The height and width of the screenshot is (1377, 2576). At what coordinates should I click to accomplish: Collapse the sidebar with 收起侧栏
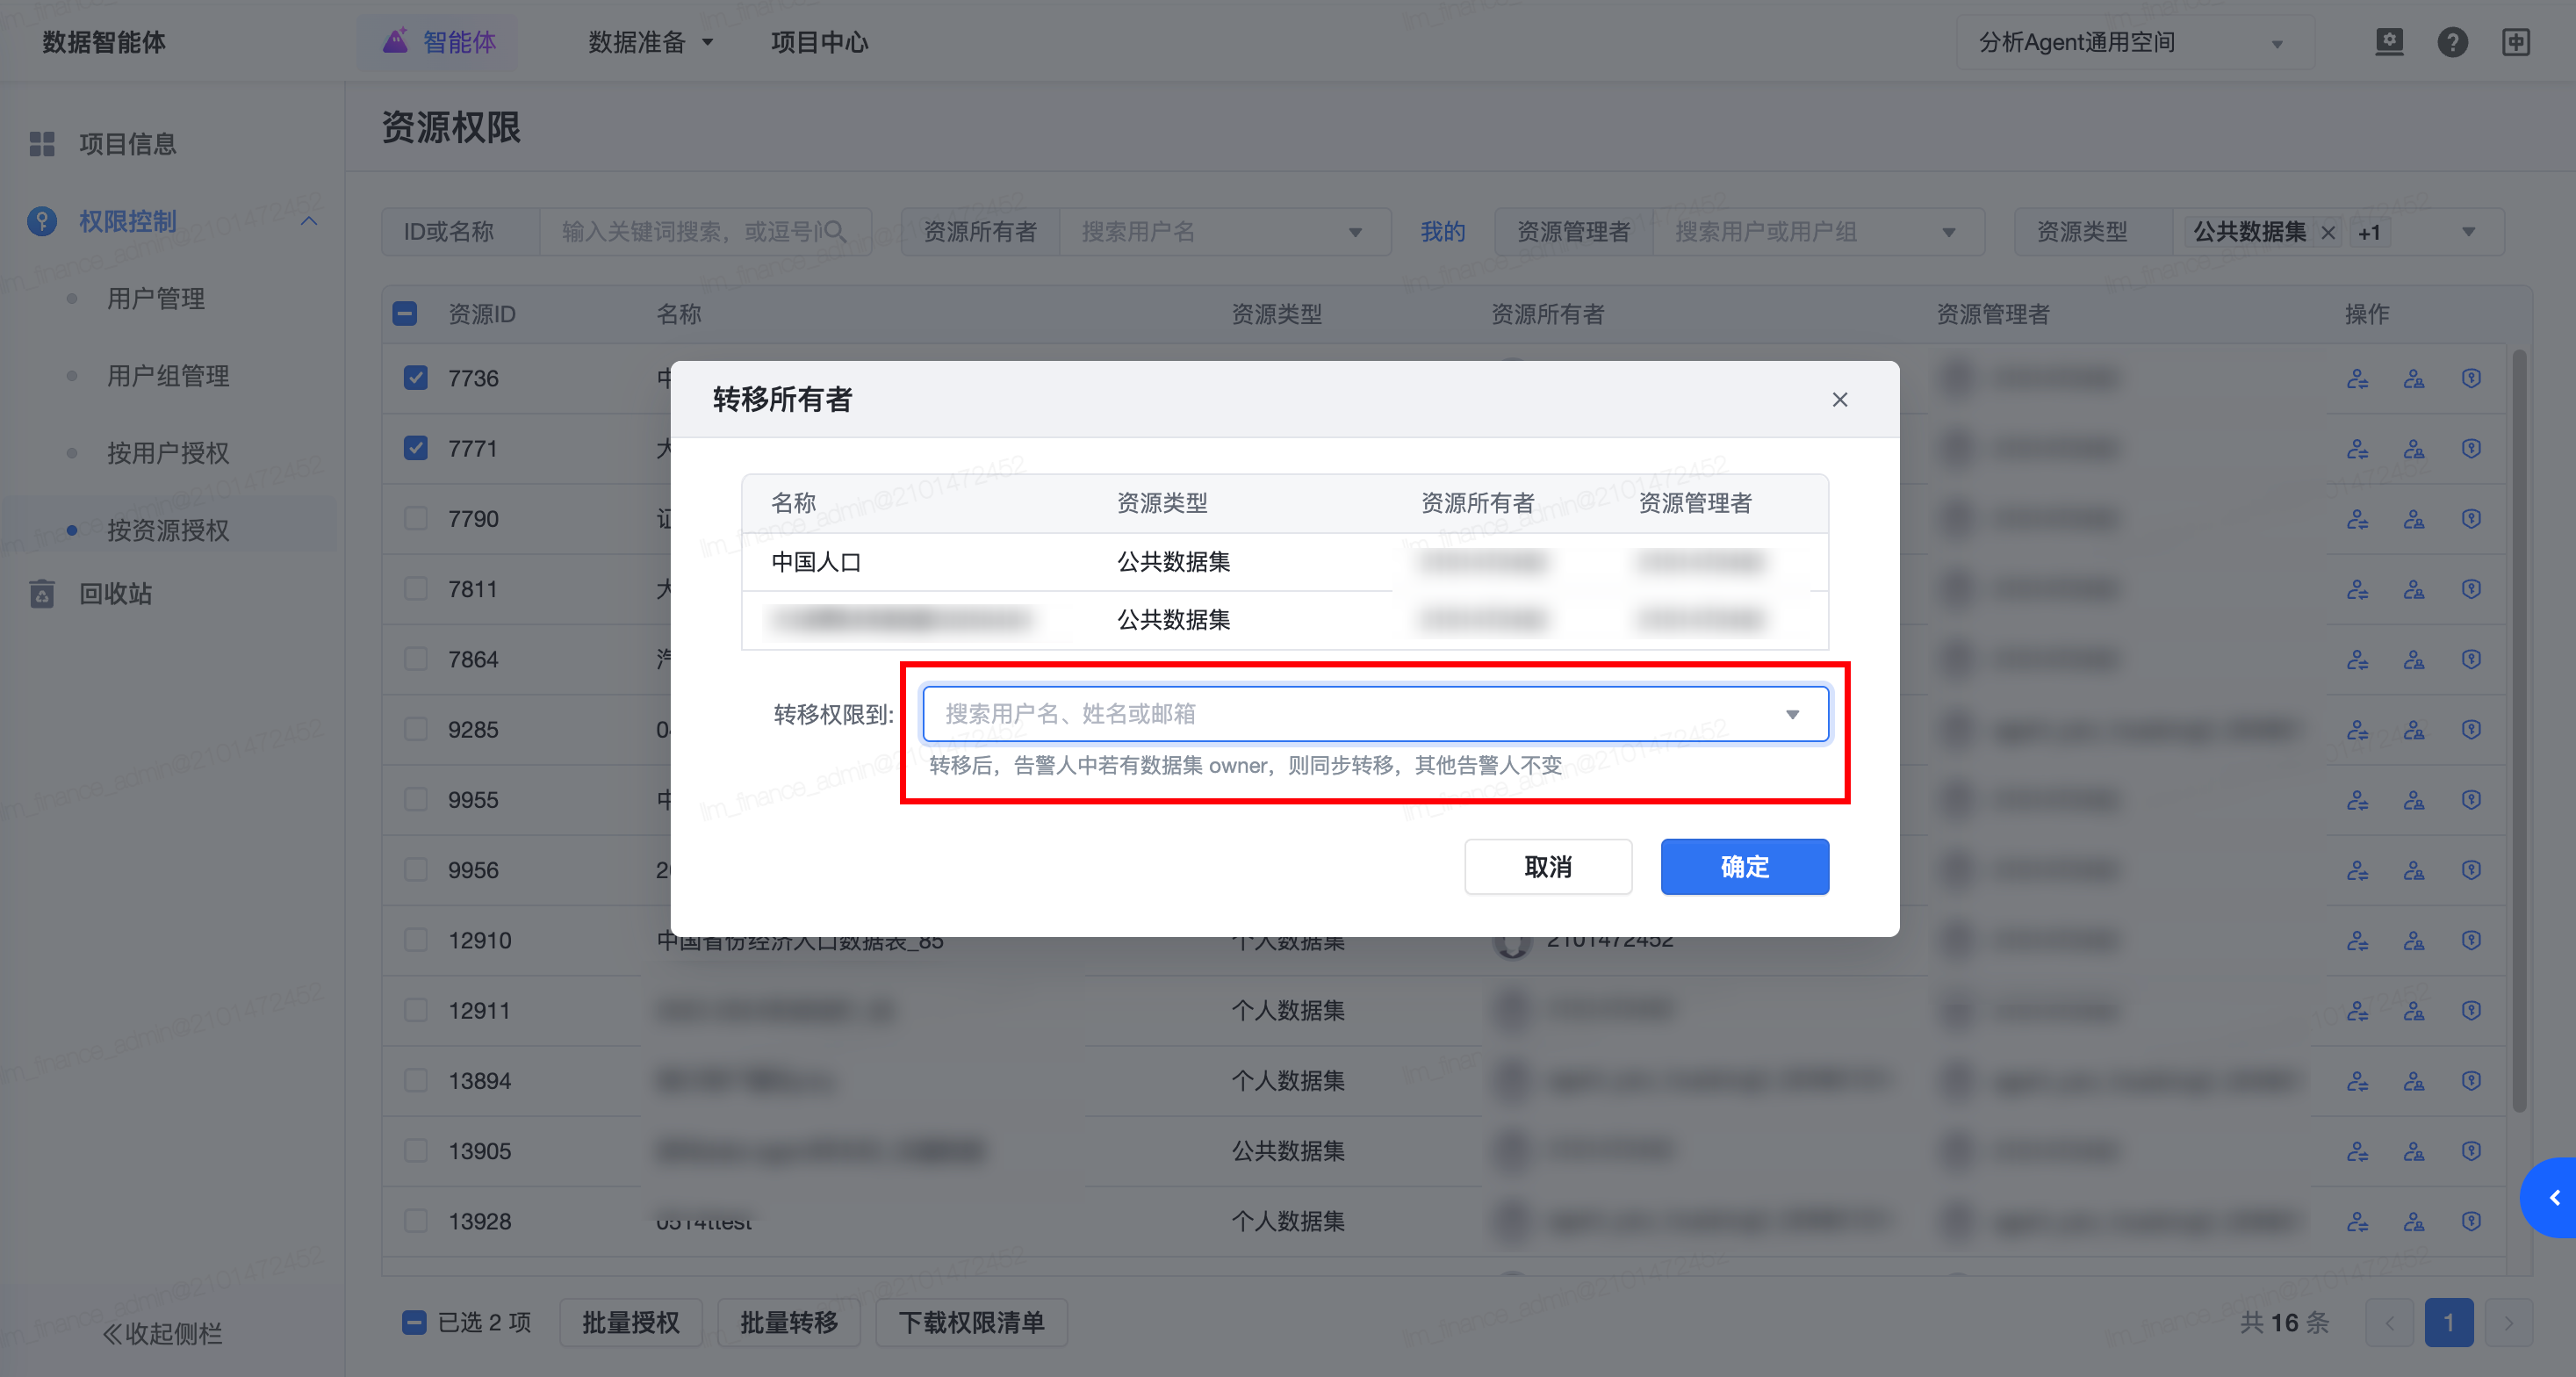coord(162,1334)
